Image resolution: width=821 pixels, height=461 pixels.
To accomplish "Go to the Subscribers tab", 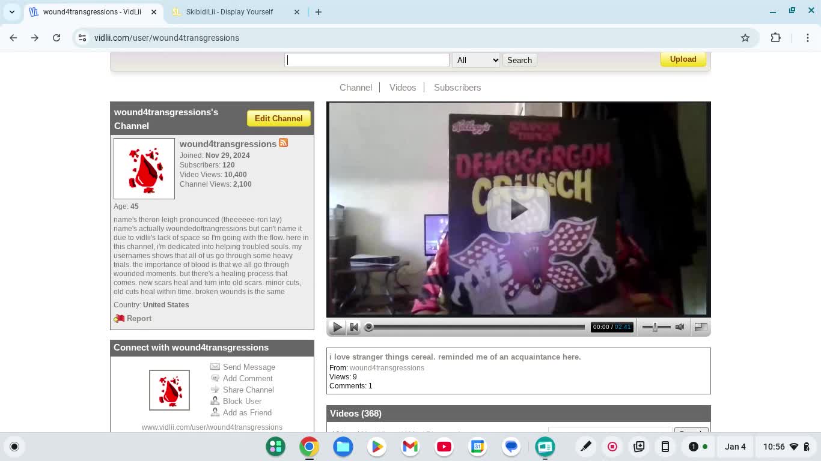I will (457, 88).
